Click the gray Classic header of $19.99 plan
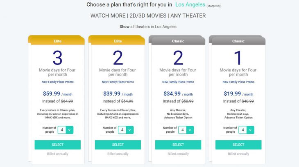The image size is (299, 167). [x=238, y=41]
